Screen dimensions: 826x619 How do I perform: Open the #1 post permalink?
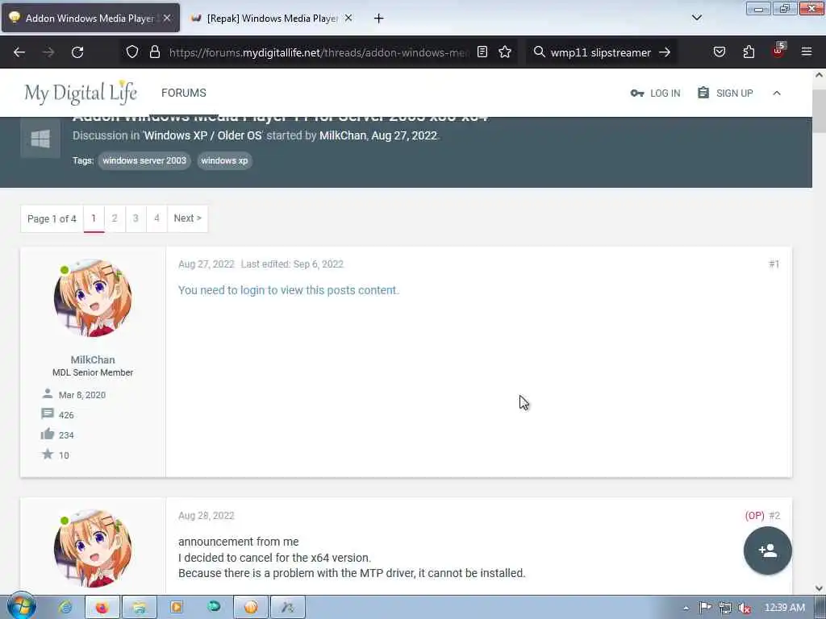(x=774, y=264)
